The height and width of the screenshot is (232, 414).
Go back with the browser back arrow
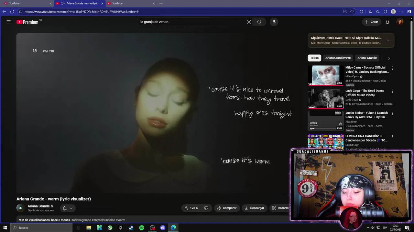click(4, 12)
